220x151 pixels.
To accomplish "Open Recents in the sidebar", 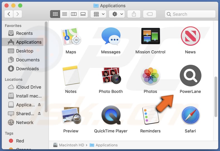I will point(23,33).
